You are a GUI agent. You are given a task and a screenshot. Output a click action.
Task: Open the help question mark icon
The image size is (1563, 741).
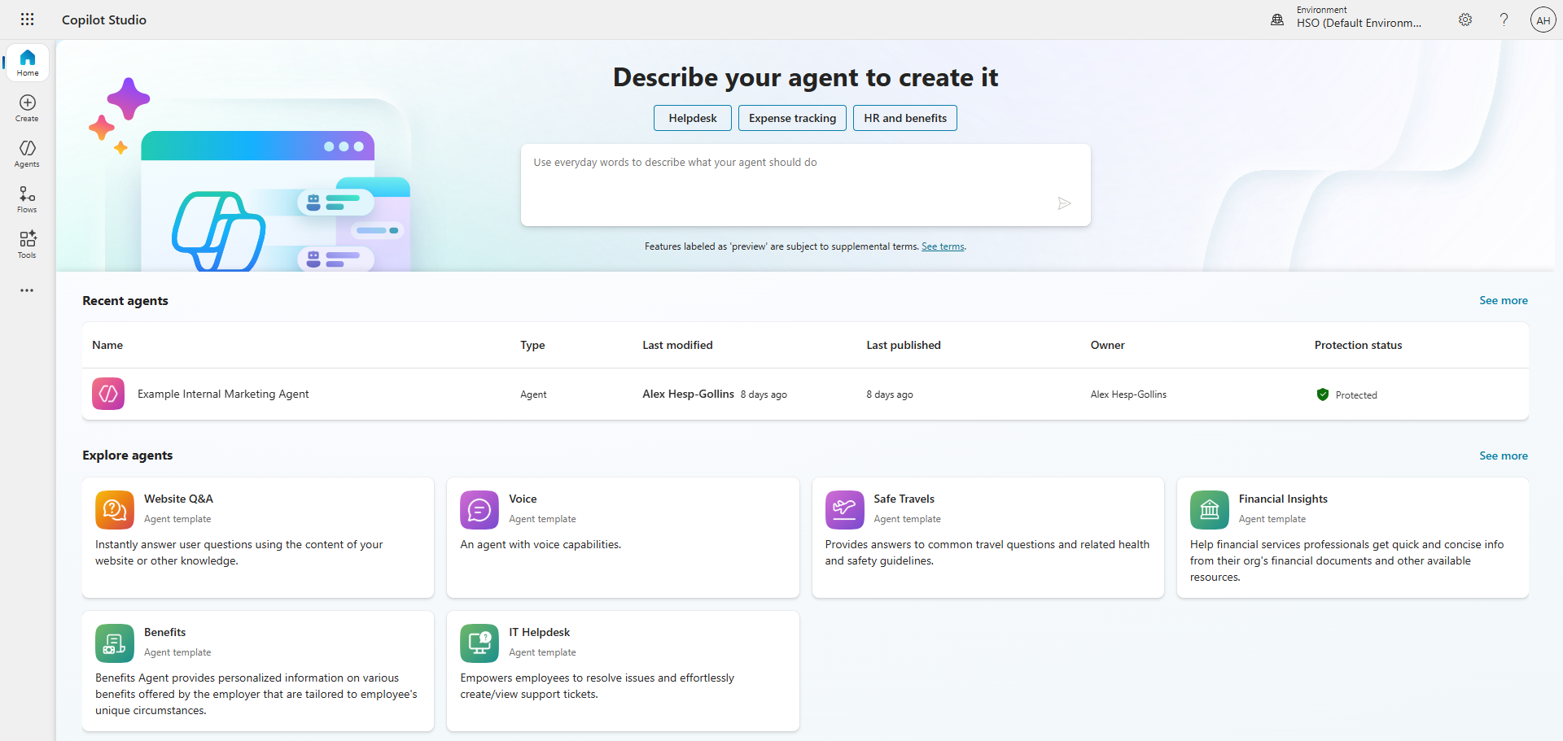pyautogui.click(x=1504, y=20)
